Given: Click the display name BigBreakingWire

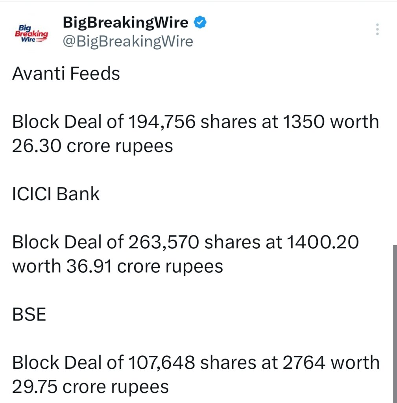Looking at the screenshot, I should (x=125, y=22).
